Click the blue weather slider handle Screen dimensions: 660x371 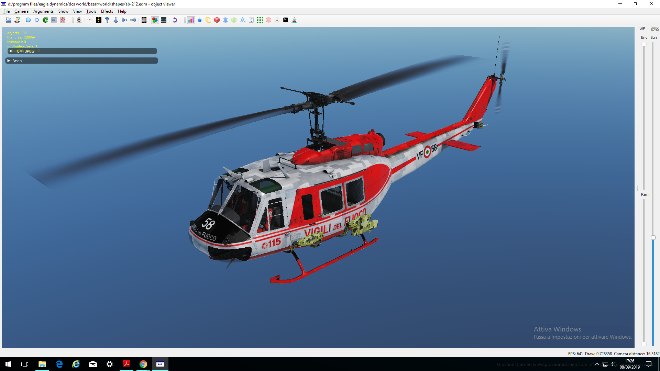pyautogui.click(x=653, y=238)
